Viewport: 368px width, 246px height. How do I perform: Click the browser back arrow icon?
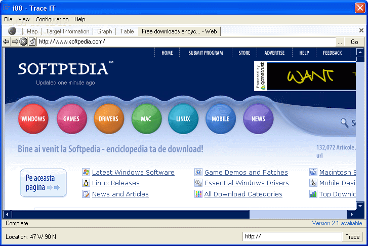tap(6, 42)
